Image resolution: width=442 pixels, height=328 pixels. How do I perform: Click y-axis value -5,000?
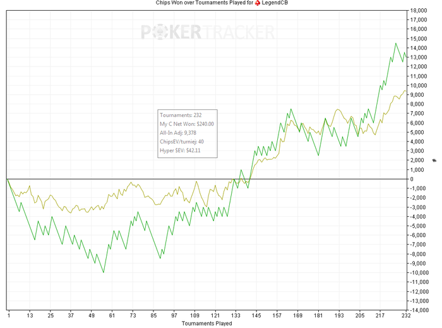click(x=417, y=226)
